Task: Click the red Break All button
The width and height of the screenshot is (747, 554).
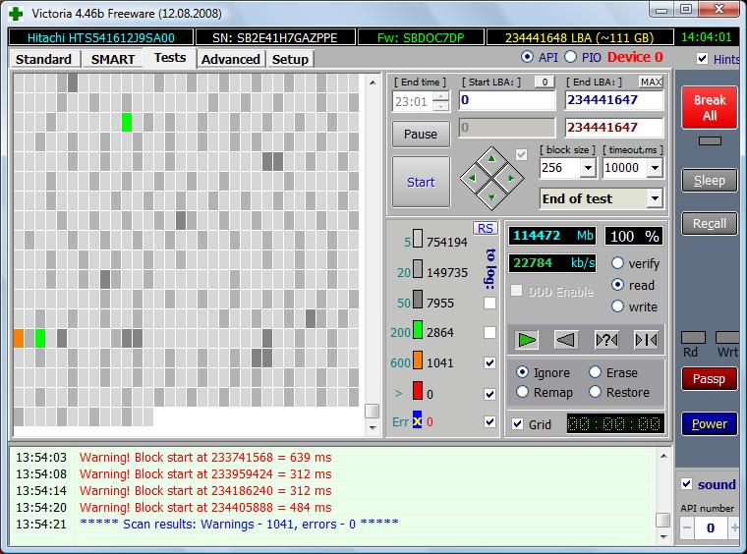Action: pyautogui.click(x=710, y=108)
